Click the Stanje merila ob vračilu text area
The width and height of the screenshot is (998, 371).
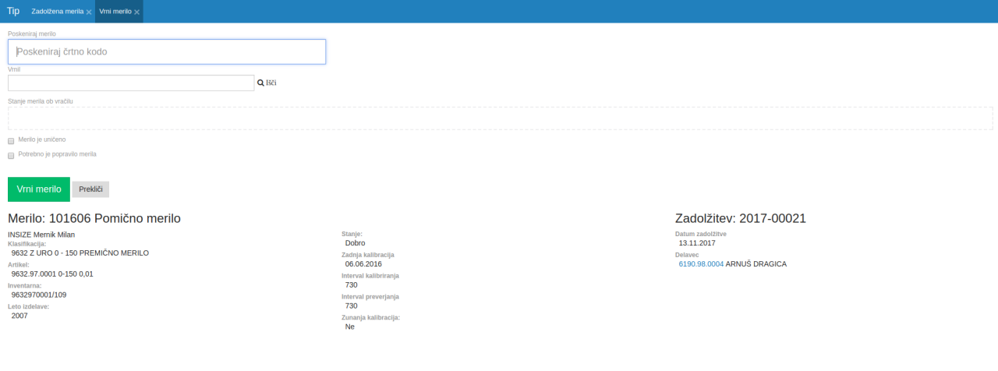point(500,118)
